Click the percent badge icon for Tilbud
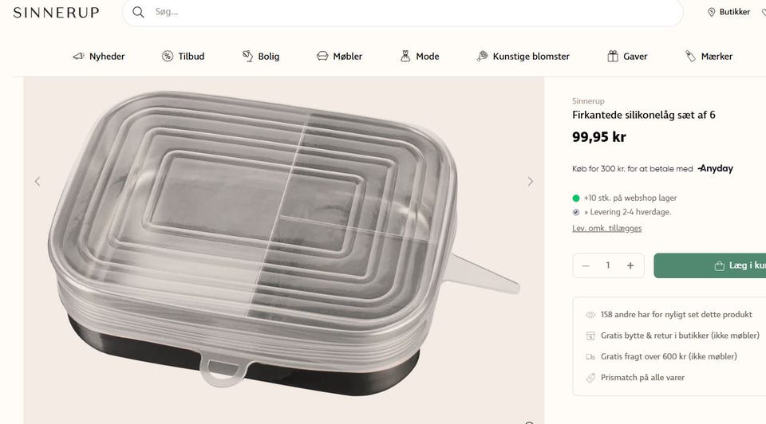The height and width of the screenshot is (424, 766). pyautogui.click(x=168, y=57)
